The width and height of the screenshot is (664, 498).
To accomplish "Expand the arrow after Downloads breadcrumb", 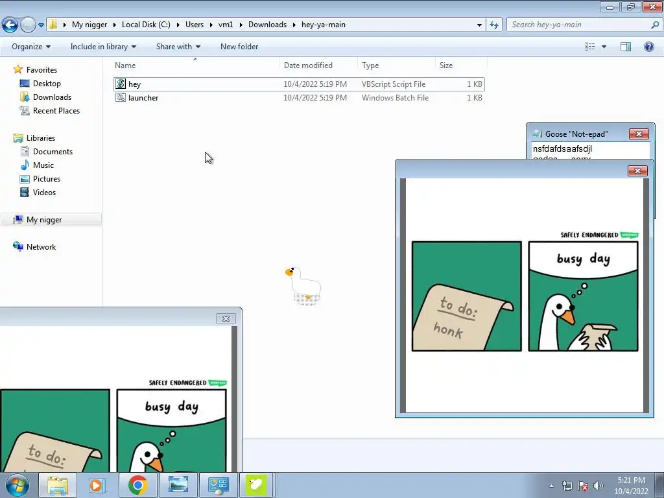I will (x=294, y=25).
